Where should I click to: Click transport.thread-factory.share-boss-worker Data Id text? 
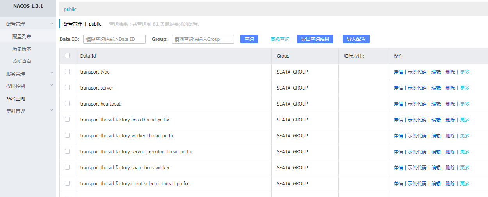pyautogui.click(x=125, y=168)
